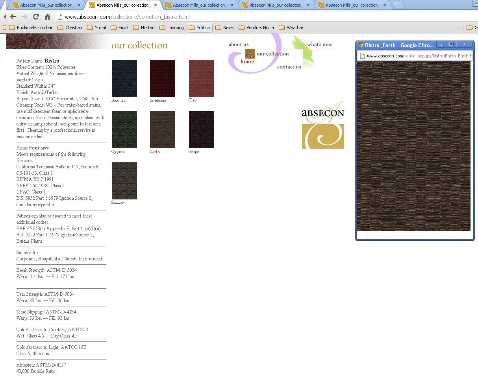Click the 'Finish: Acrylic/Teflon' line
478x389 pixels.
click(x=37, y=92)
